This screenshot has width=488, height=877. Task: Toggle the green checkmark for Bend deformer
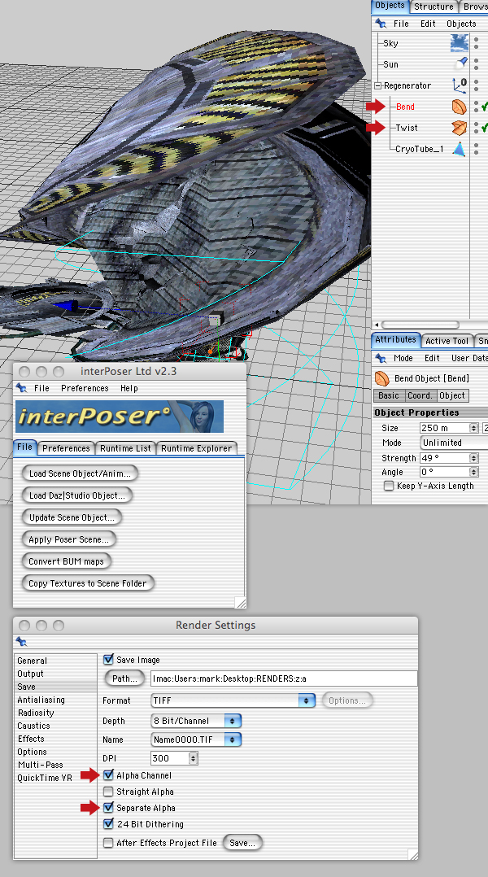484,107
